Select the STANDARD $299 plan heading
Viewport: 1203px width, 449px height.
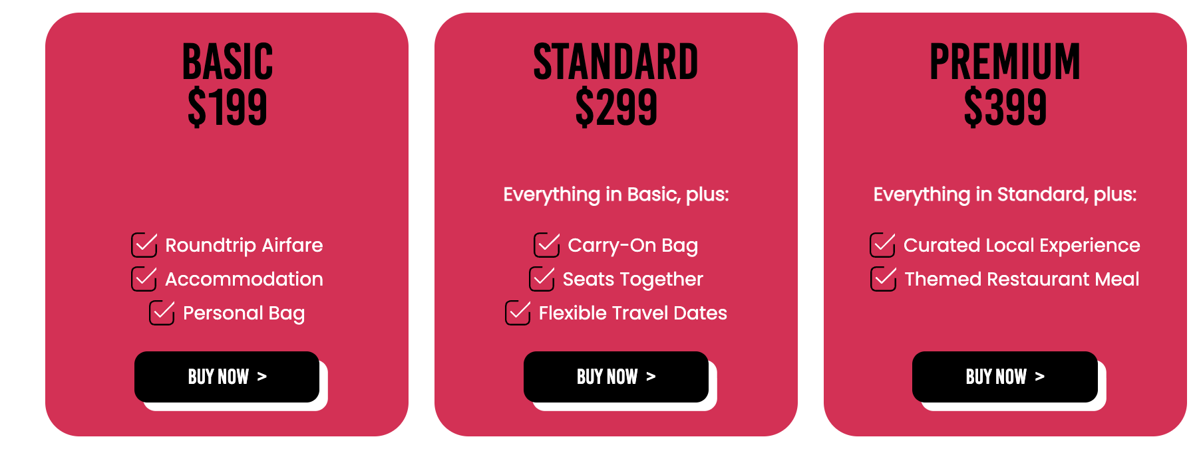point(616,84)
